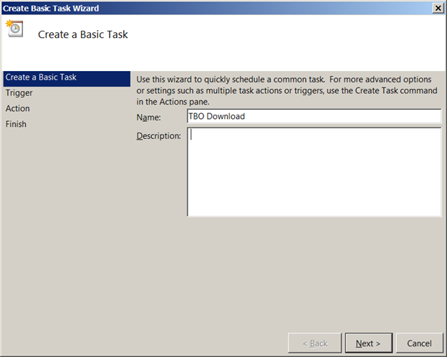Go to the Trigger step in sidebar
The image size is (447, 357).
coord(19,93)
